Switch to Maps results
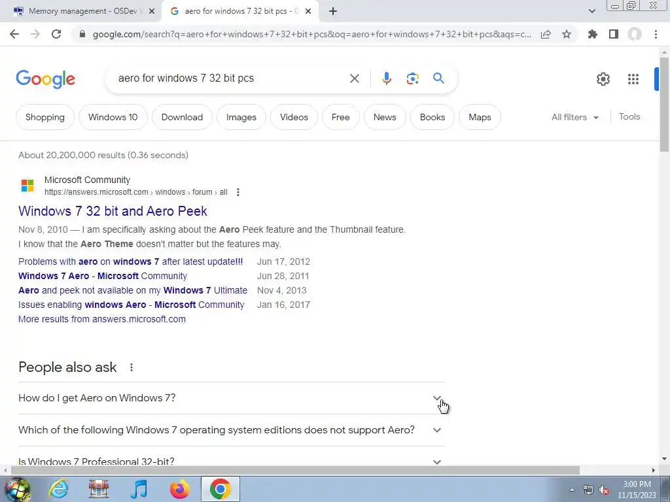This screenshot has width=670, height=502. 480,117
